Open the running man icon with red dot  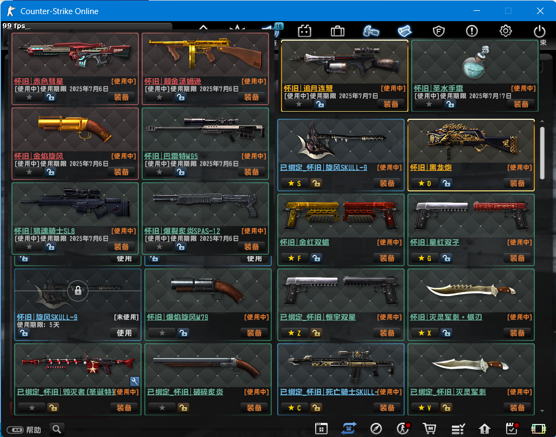tap(403, 428)
